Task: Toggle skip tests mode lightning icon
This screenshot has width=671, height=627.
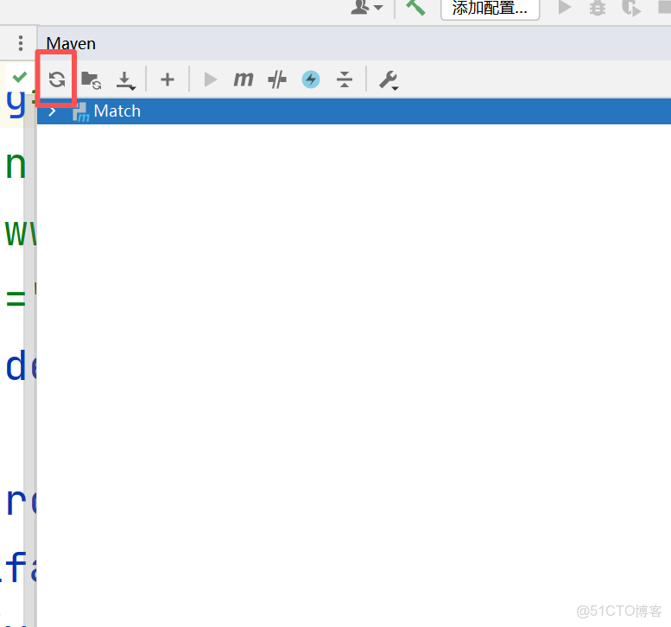Action: (x=311, y=79)
